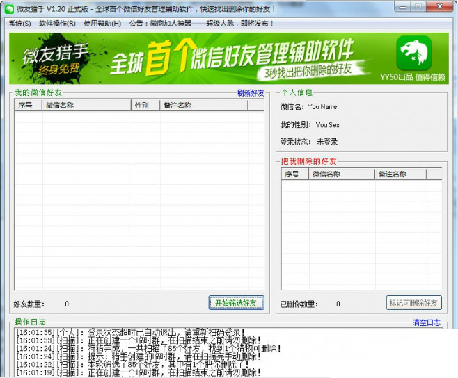The height and width of the screenshot is (378, 458).
Task: Click 微信名称 header in 把我删除的好友 list
Action: (x=341, y=174)
